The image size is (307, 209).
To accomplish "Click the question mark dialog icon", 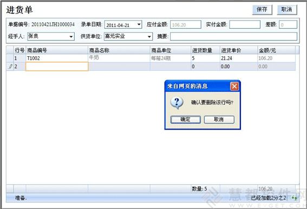I will pyautogui.click(x=177, y=103).
